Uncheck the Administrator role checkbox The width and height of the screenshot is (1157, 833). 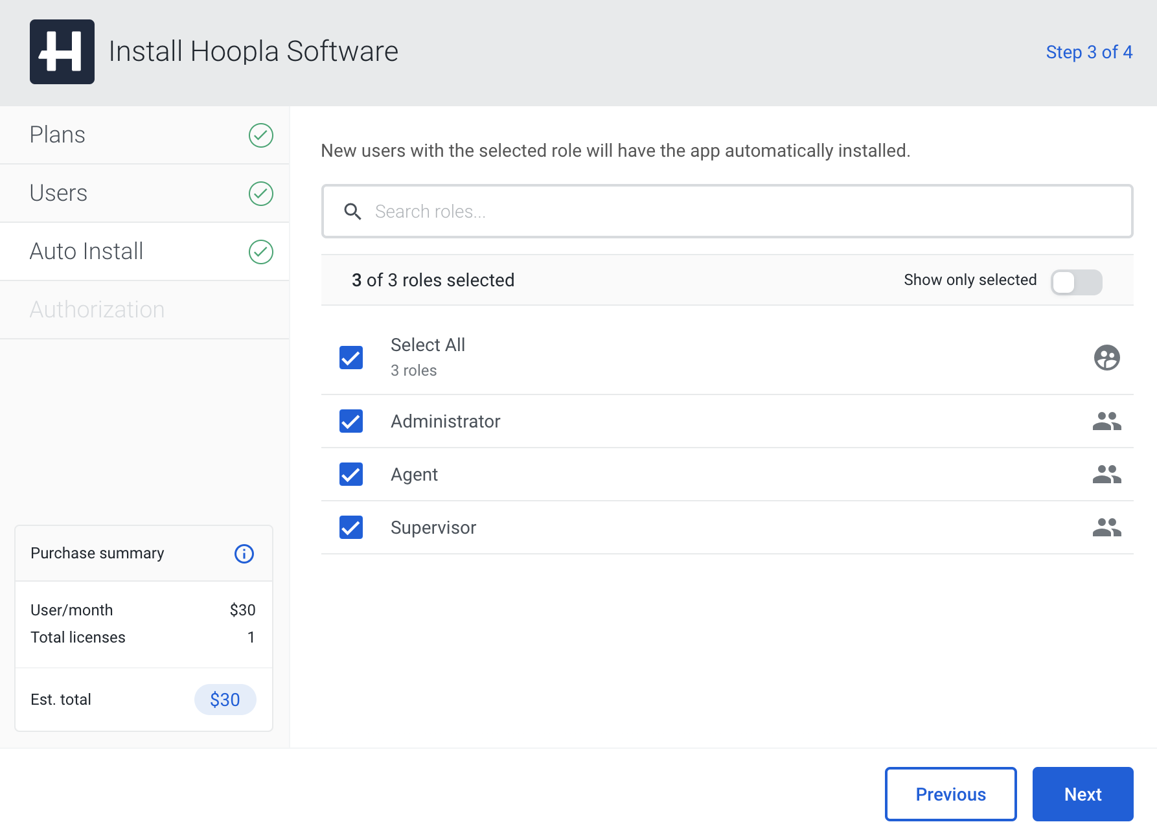pos(350,421)
